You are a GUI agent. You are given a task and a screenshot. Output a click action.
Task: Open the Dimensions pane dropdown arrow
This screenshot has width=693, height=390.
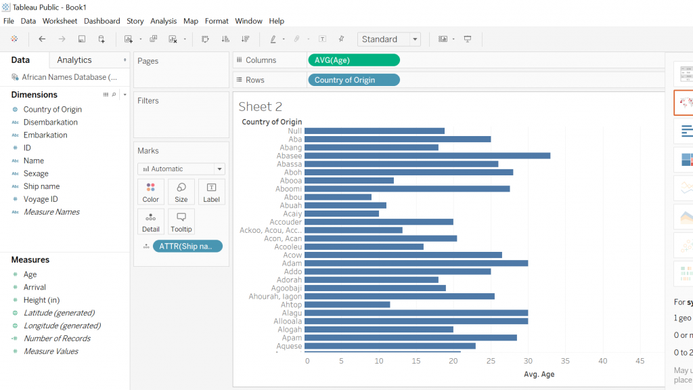(x=125, y=95)
